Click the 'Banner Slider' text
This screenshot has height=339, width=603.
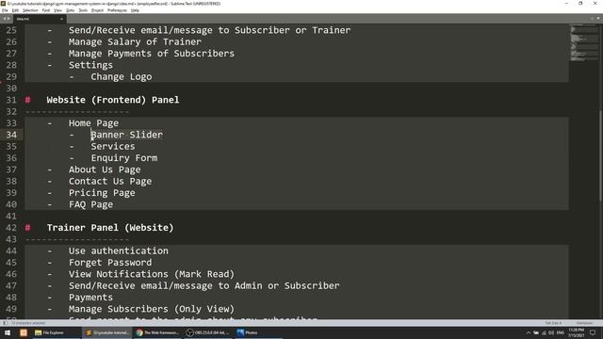126,135
